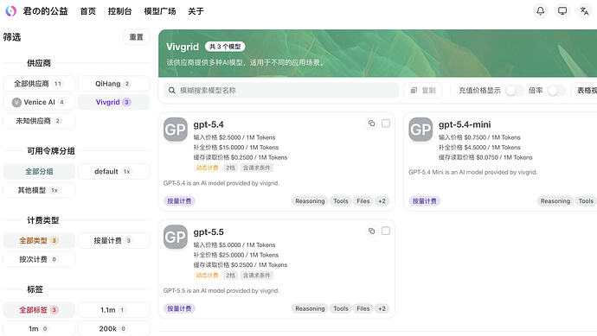Click the +2 tag on gpt-5.5 card
Viewport: 597px width, 336px height.
click(382, 308)
